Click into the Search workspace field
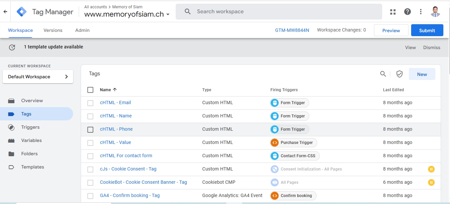This screenshot has width=450, height=204. (279, 12)
